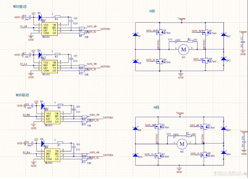Click the MOS_3H label at Q1 gate
The height and width of the screenshot is (179, 248).
coord(150,125)
